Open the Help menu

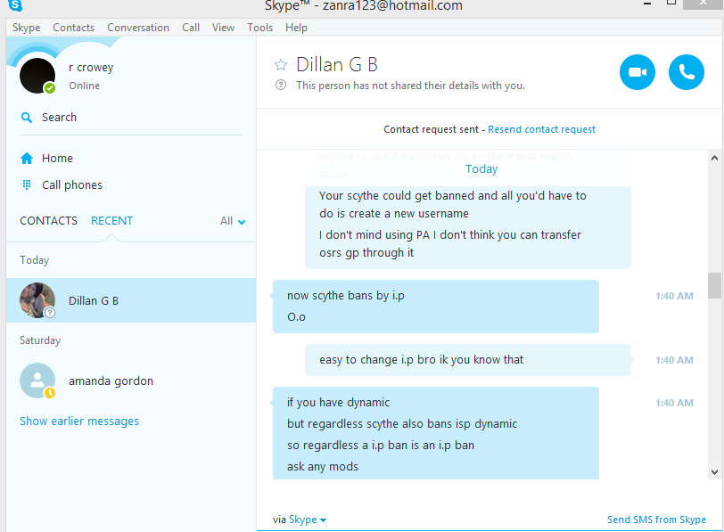click(x=296, y=28)
